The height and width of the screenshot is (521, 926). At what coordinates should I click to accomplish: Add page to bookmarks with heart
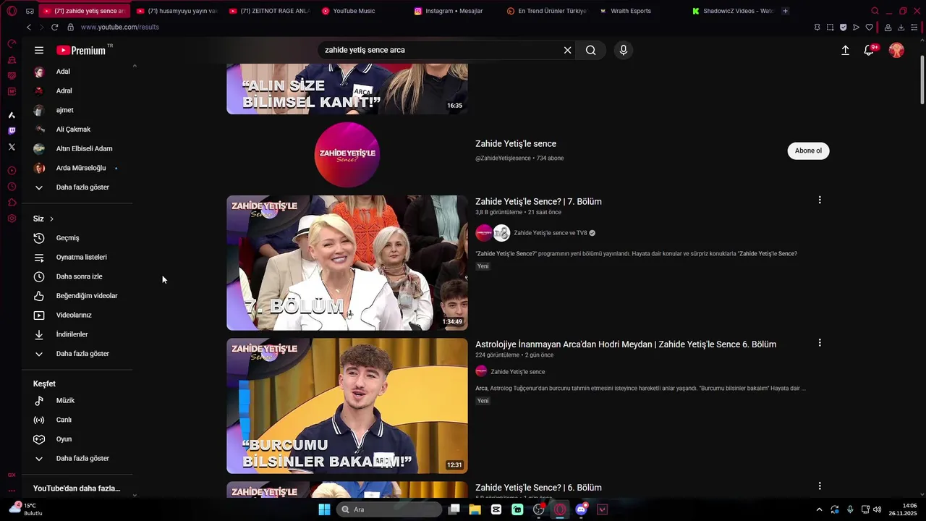pyautogui.click(x=870, y=27)
